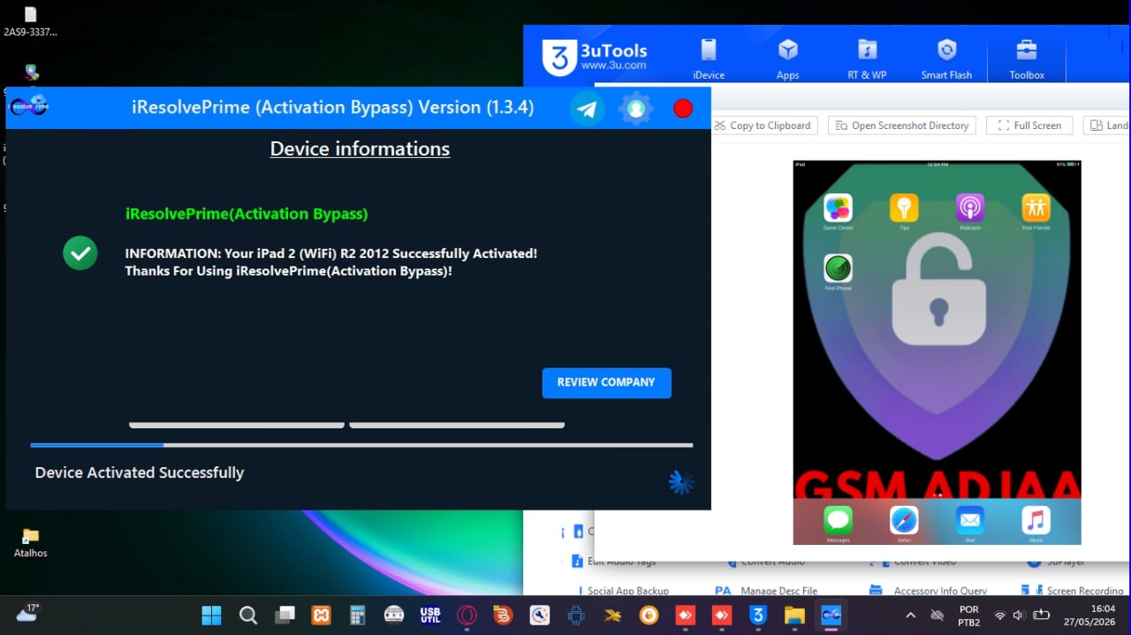Screen dimensions: 1131x635
Task: Open the weather widget showing 17°
Action: click(27, 613)
